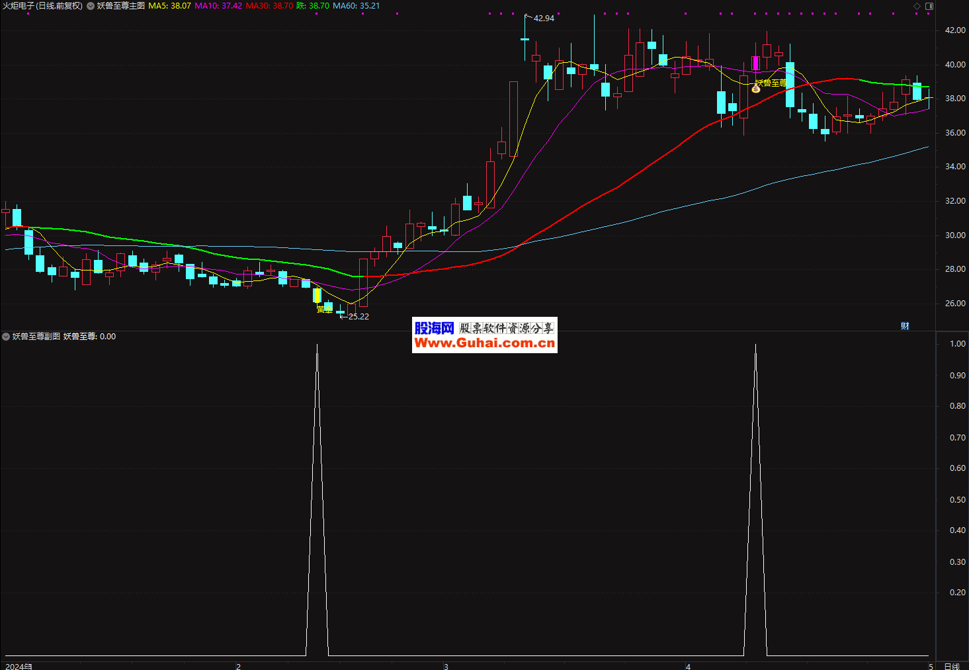Click the yellow 黄金 label near the low
The image size is (969, 670).
[324, 309]
